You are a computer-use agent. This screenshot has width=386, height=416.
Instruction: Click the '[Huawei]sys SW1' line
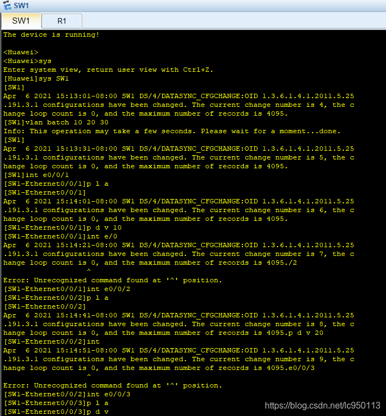(36, 78)
